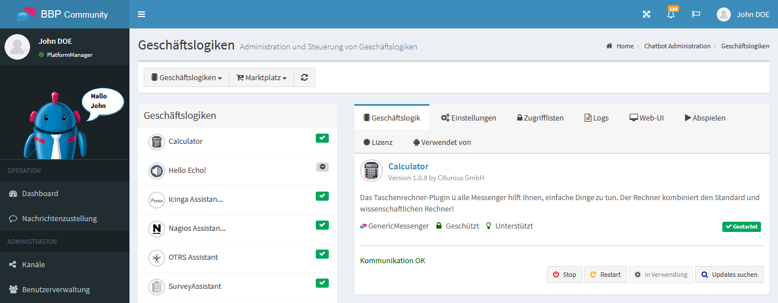Expand the Marktplatz dropdown
The image size is (778, 303).
click(261, 77)
